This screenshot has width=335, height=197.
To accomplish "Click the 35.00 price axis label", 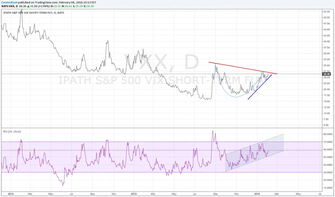I will coord(326,53).
